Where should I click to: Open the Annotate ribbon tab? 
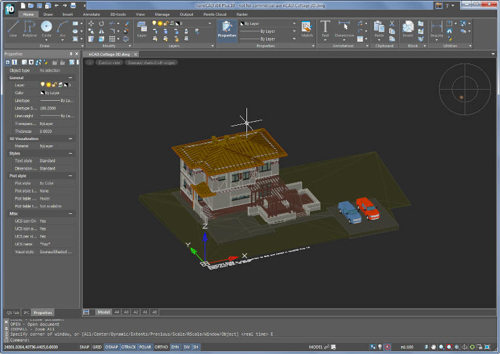pyautogui.click(x=91, y=14)
